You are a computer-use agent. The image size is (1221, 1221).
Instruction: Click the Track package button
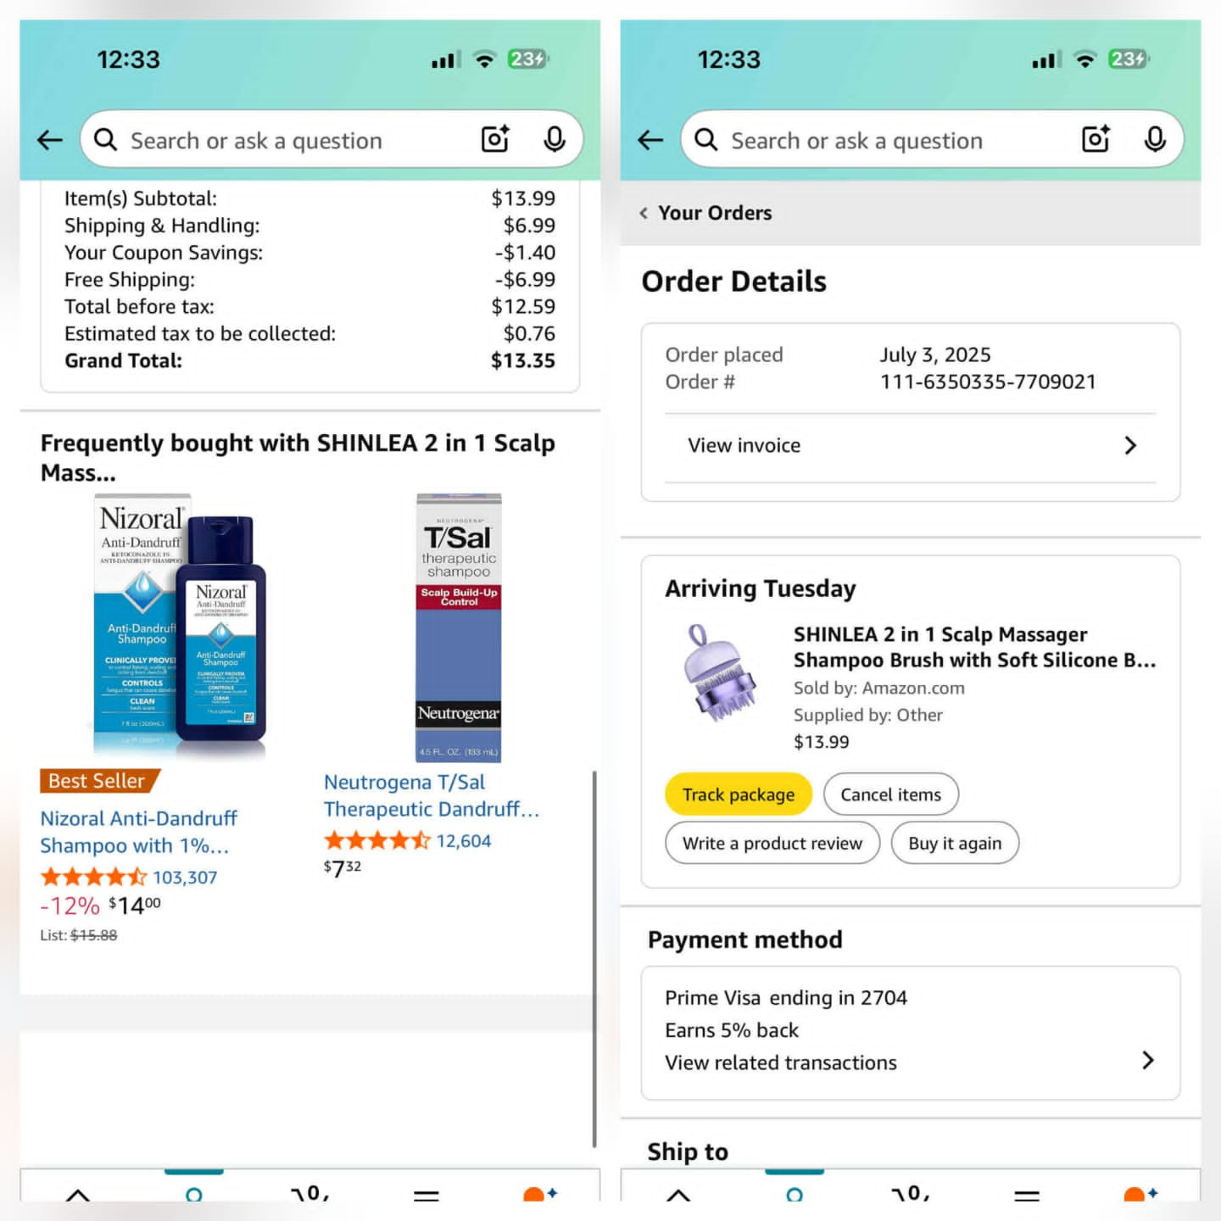[739, 794]
